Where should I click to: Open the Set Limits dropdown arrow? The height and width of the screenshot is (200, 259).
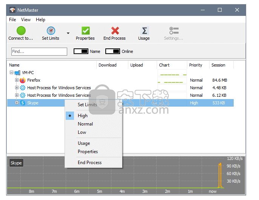click(68, 33)
